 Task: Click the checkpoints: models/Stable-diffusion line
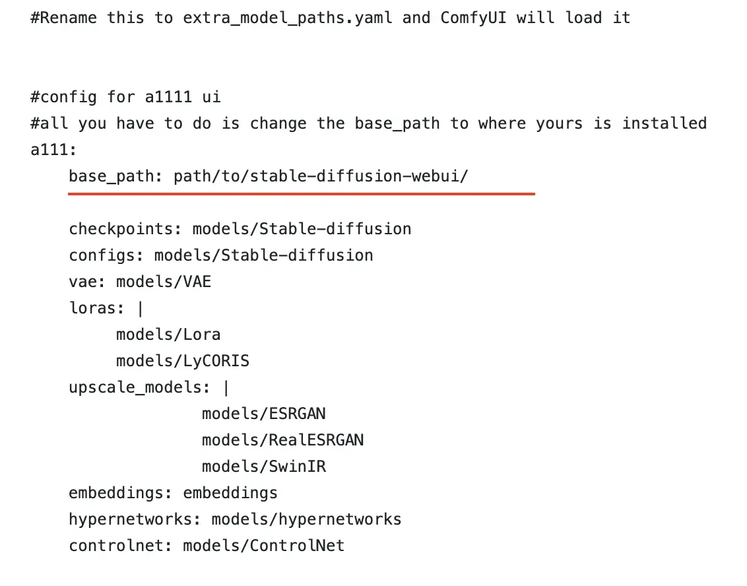coord(240,229)
